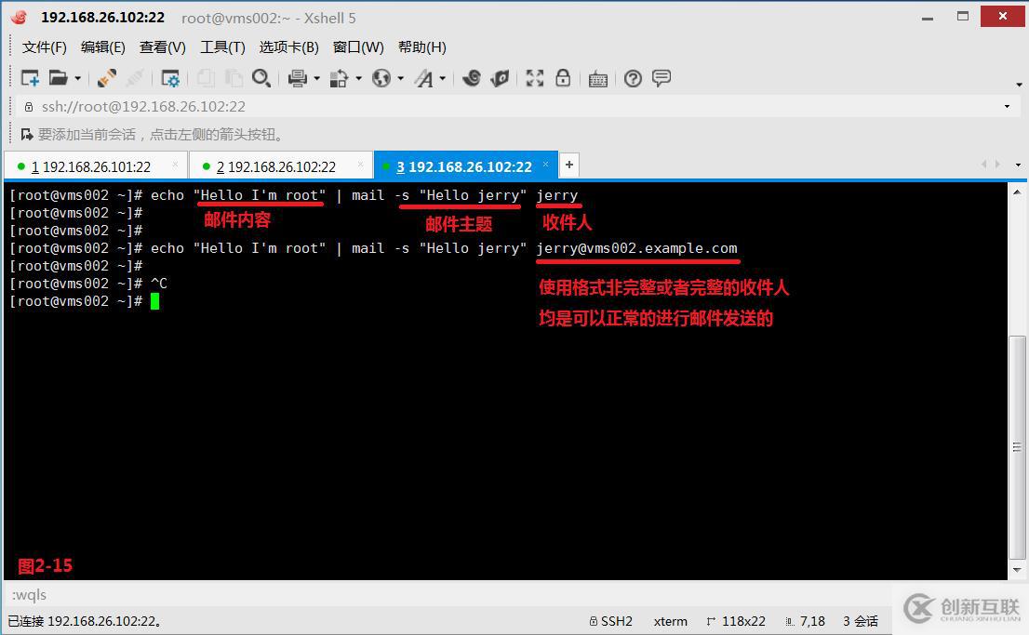Add a new tab with plus button
Screen dimensions: 1029x635
[x=569, y=165]
